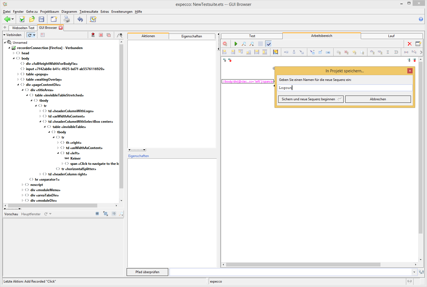The width and height of the screenshot is (427, 287).
Task: Collapse the body tree node
Action: (14, 58)
